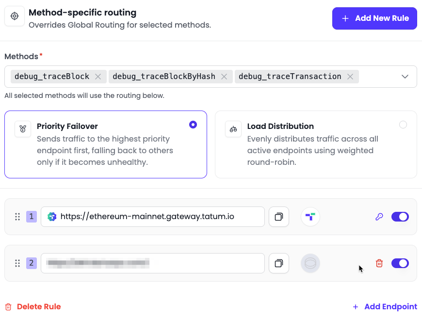Click the Tatum provider logo on endpoint 1
422x318 pixels.
pyautogui.click(x=310, y=217)
